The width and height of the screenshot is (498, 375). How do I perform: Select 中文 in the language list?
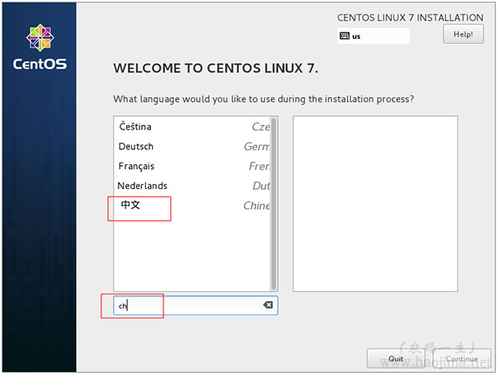tap(193, 206)
